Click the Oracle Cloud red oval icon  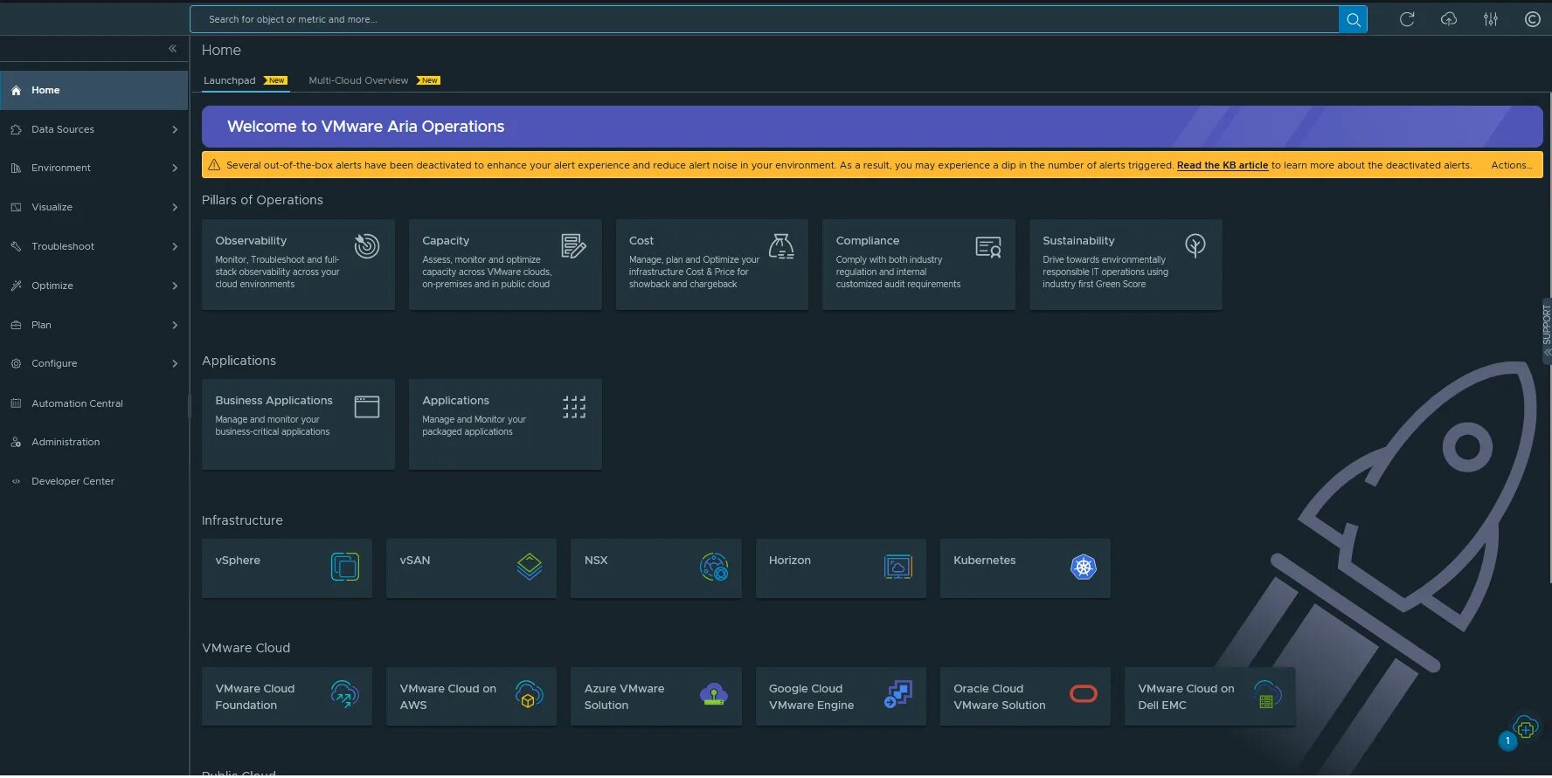(x=1084, y=694)
